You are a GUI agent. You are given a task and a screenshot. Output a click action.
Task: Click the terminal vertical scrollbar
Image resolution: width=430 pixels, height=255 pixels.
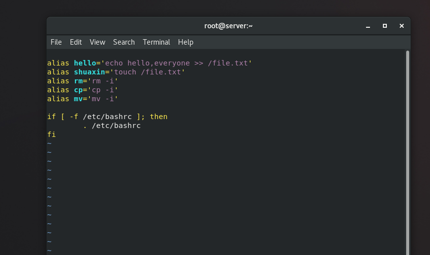tap(407, 149)
